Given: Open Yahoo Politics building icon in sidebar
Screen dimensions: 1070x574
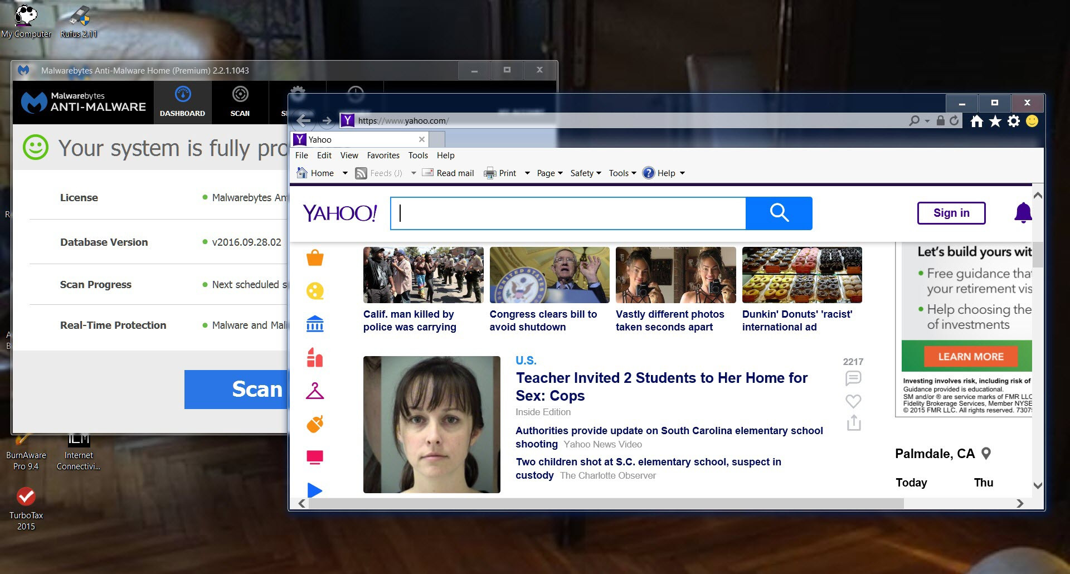Looking at the screenshot, I should coord(315,324).
